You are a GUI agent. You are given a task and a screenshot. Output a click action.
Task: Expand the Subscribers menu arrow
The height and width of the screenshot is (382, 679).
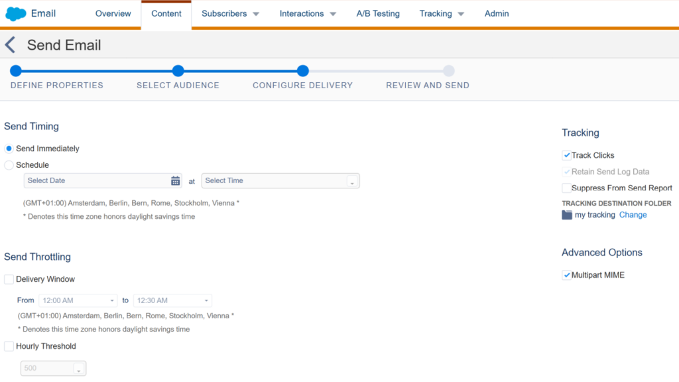click(x=256, y=15)
